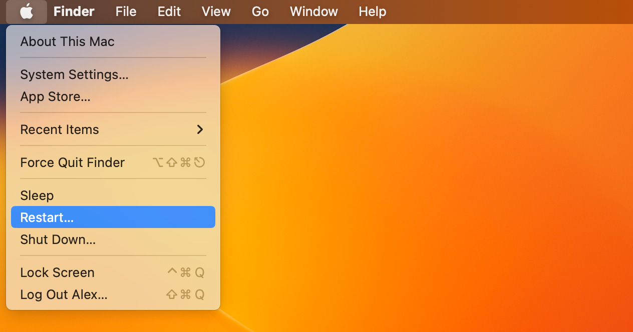Open the Window menu
Viewport: 633px width, 332px height.
[314, 11]
